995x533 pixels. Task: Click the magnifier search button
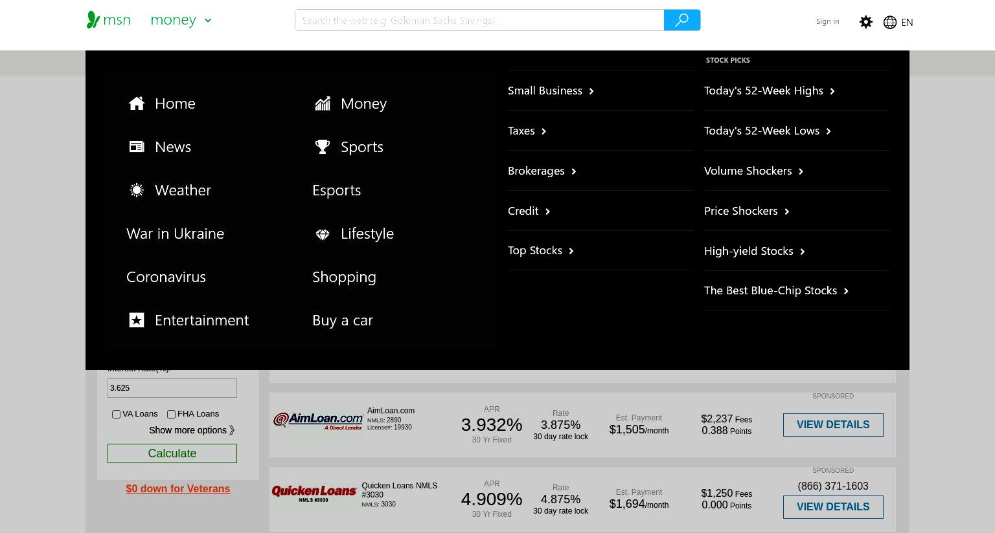(x=681, y=20)
